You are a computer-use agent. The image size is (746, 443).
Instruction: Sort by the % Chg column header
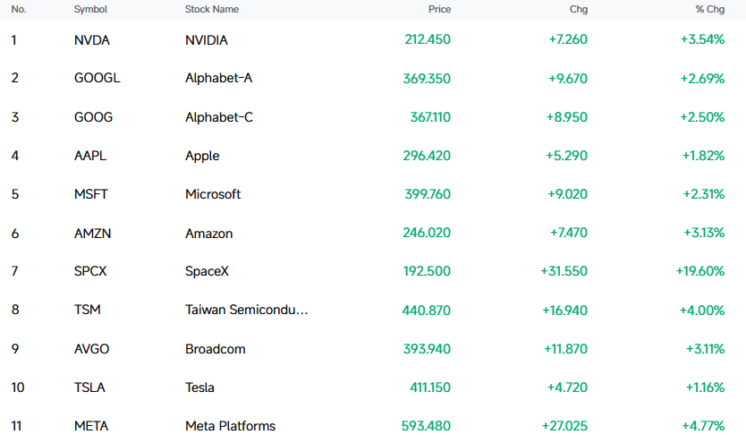pyautogui.click(x=710, y=10)
